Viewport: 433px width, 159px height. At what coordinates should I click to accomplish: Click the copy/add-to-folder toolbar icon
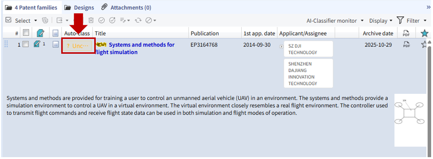[45, 20]
